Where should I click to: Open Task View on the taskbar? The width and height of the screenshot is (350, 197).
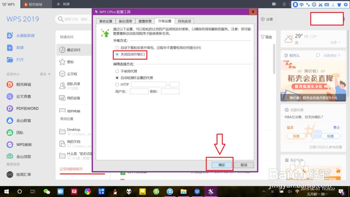click(x=33, y=191)
